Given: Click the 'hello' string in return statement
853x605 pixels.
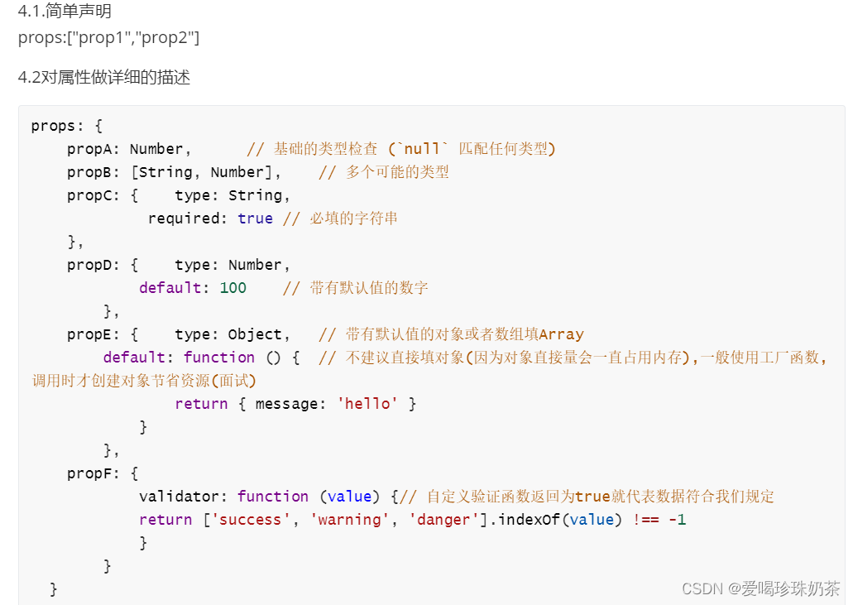Looking at the screenshot, I should pos(367,403).
